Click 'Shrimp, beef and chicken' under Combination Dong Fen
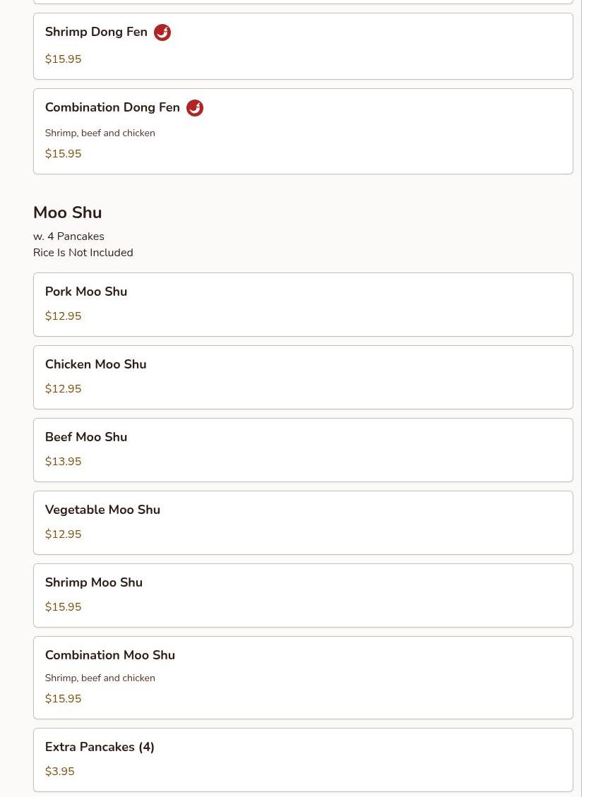 click(100, 133)
